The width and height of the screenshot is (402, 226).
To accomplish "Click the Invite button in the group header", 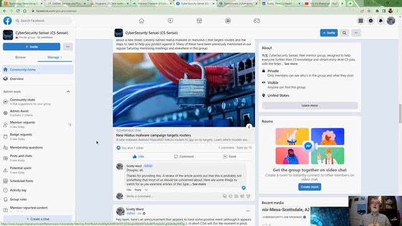I will (x=329, y=33).
